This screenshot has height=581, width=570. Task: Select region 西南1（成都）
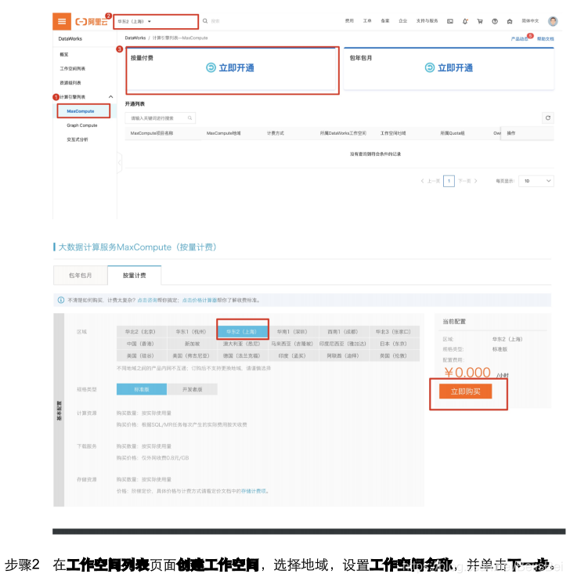(343, 332)
